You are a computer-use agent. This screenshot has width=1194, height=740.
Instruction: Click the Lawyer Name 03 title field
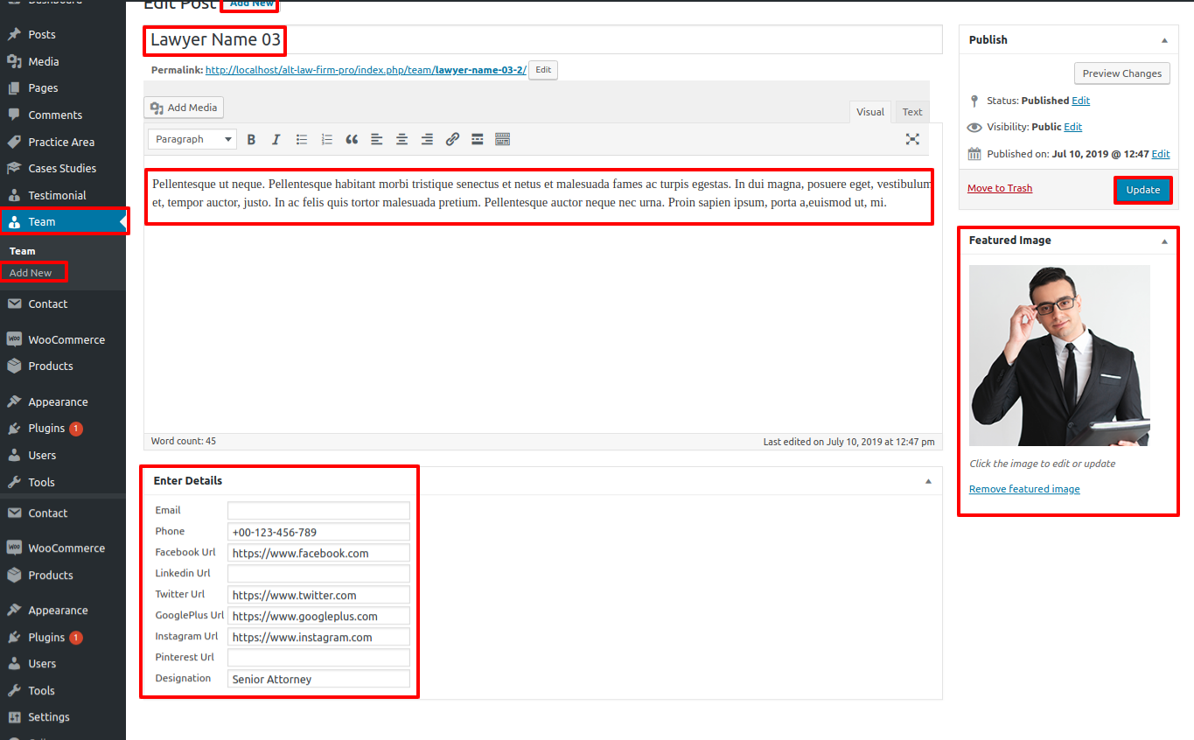pos(543,40)
